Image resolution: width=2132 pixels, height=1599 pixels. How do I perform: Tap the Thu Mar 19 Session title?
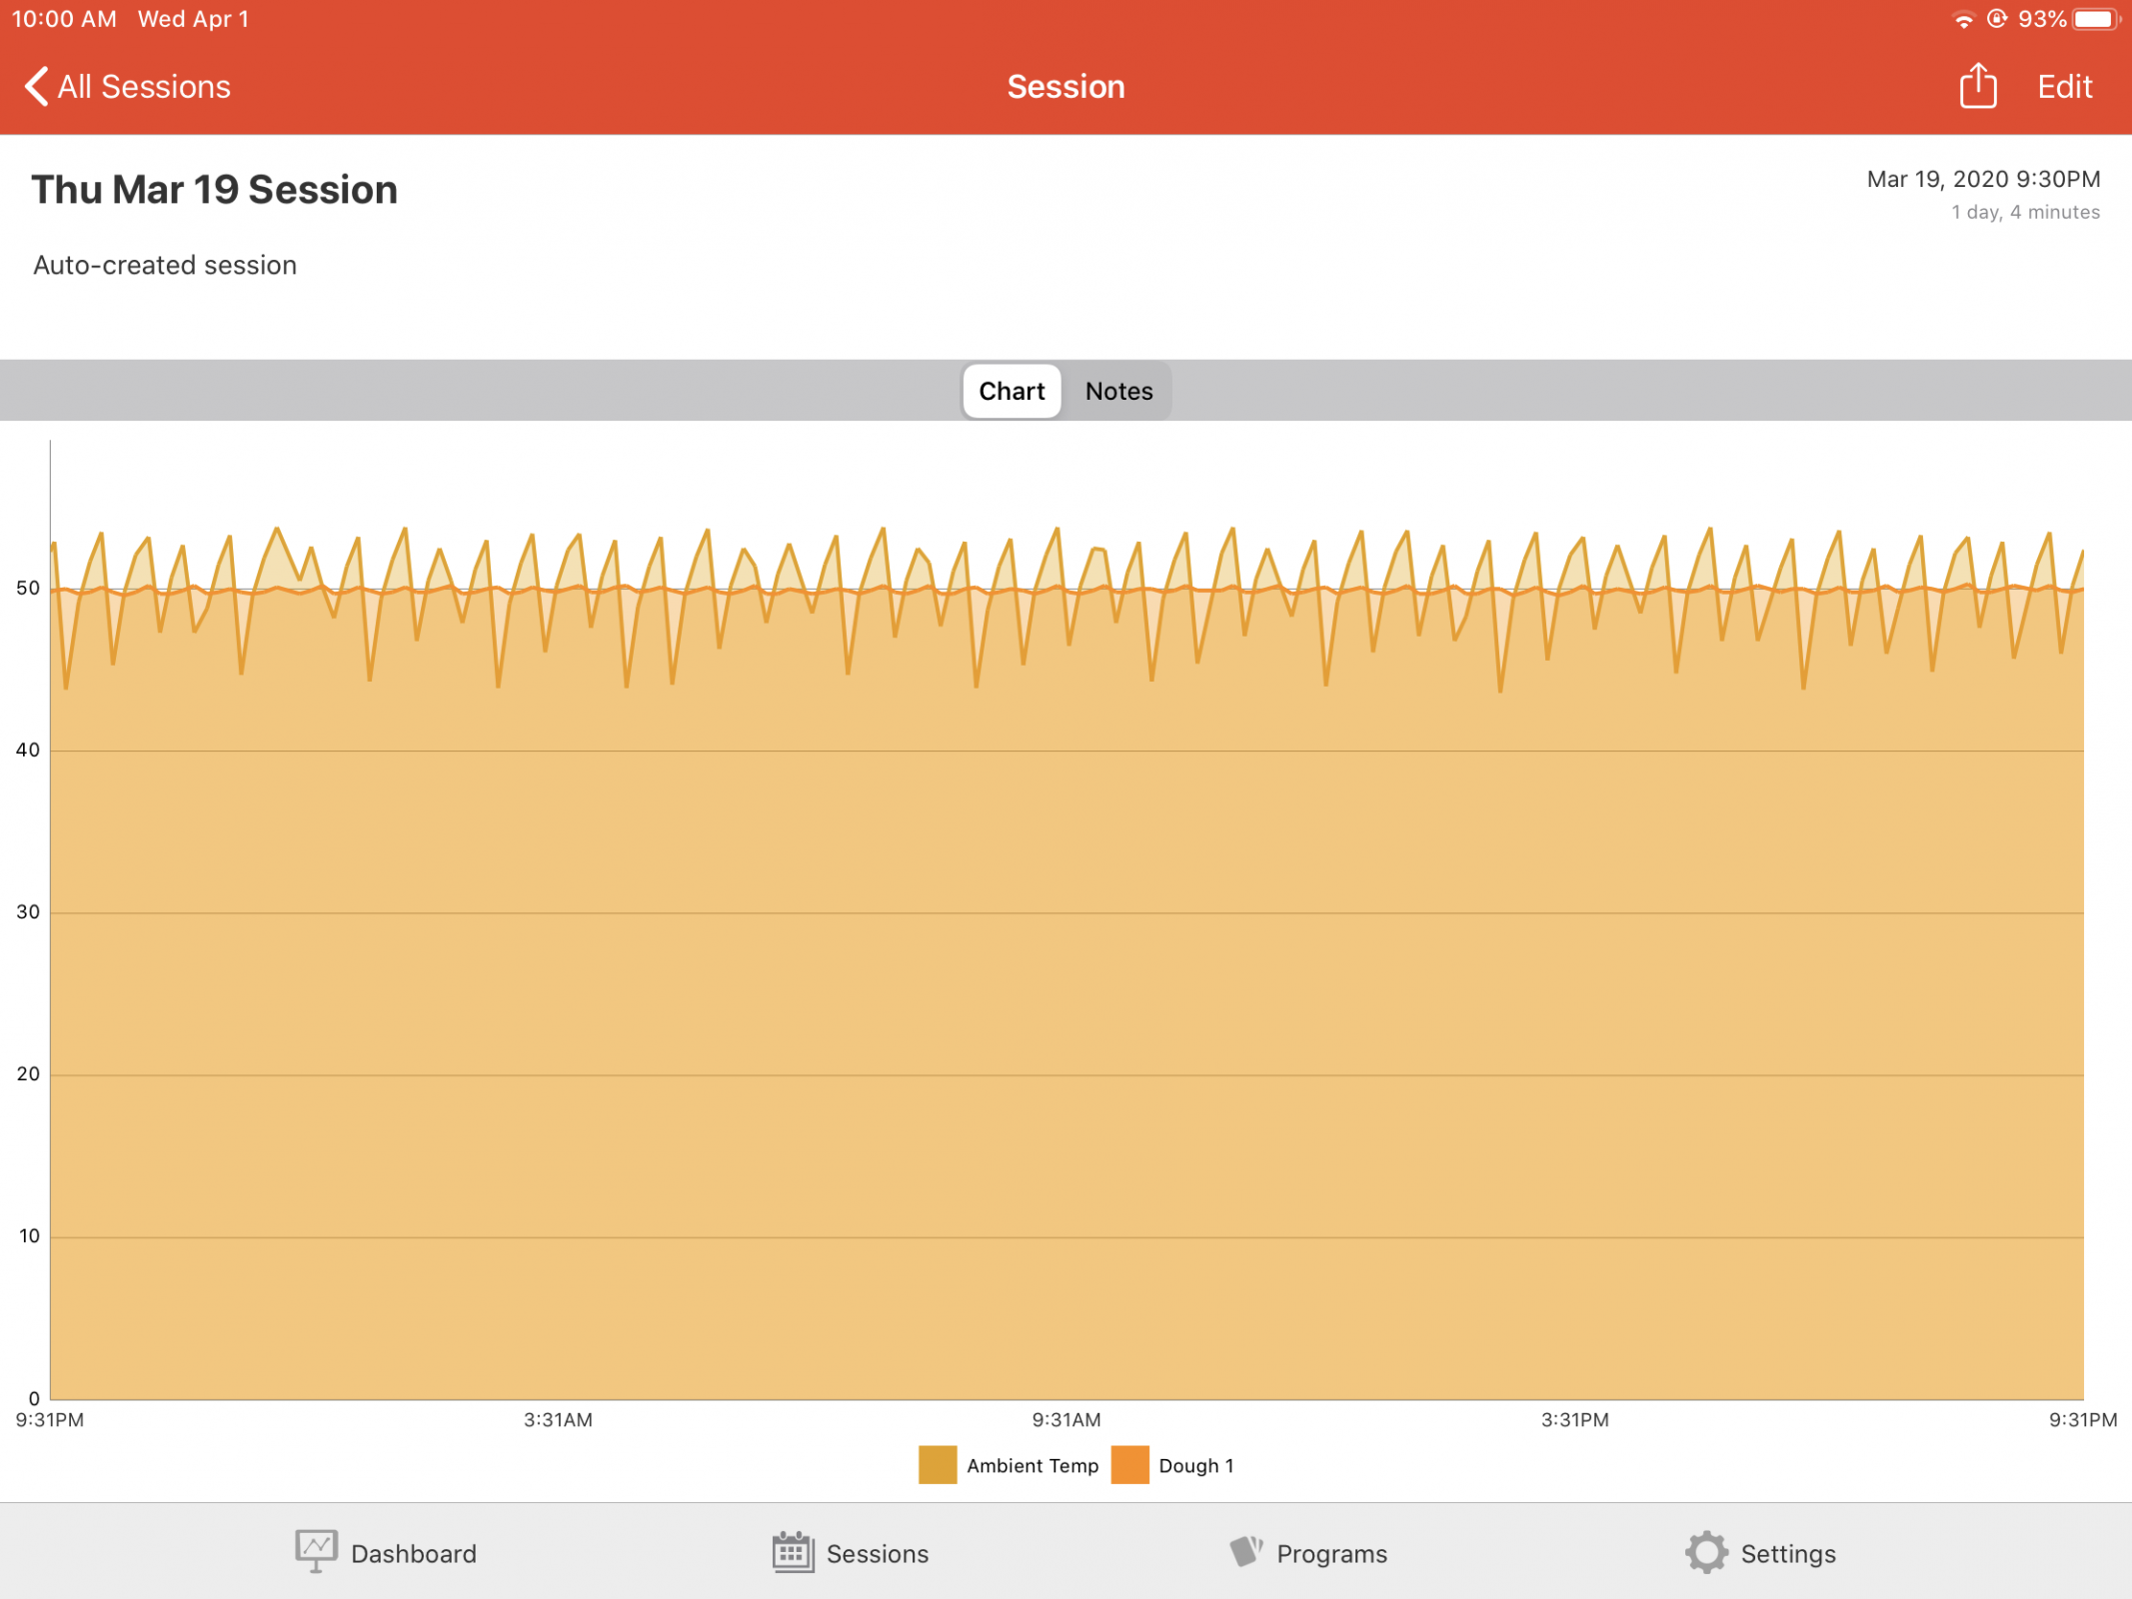tap(215, 189)
